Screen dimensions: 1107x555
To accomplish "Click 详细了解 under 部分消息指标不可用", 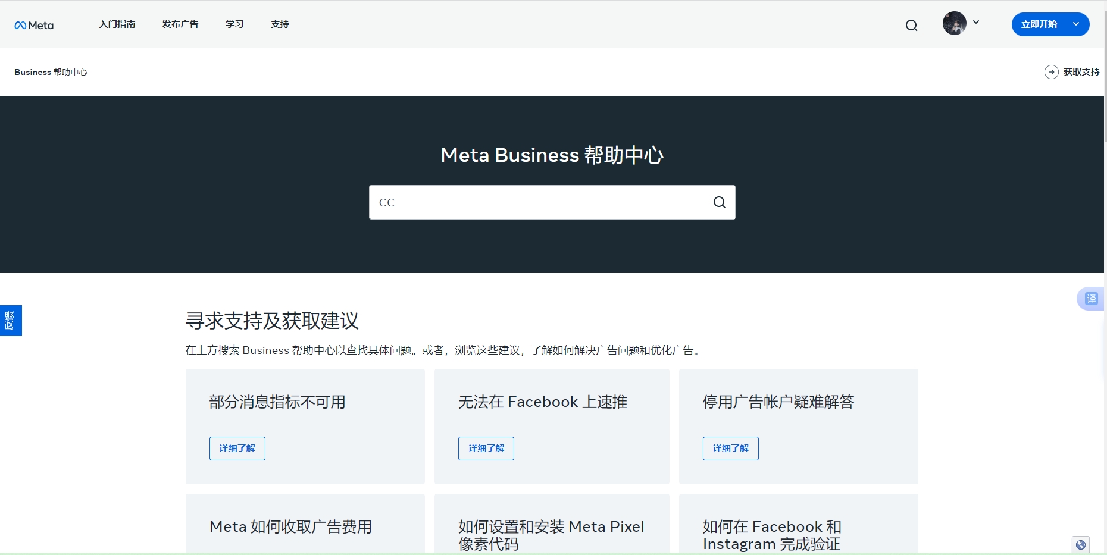I will pyautogui.click(x=237, y=449).
